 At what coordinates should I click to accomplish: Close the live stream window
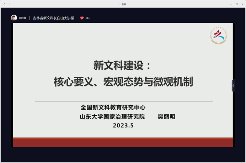click(x=242, y=4)
